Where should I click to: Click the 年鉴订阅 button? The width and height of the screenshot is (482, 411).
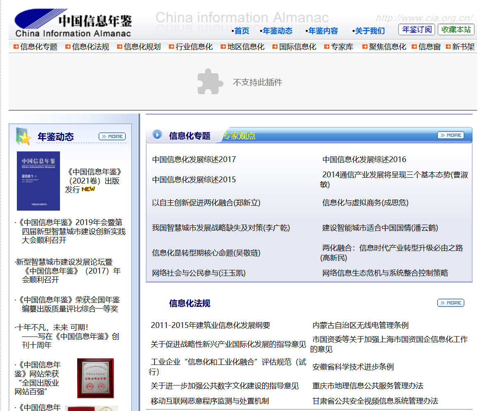click(x=416, y=29)
